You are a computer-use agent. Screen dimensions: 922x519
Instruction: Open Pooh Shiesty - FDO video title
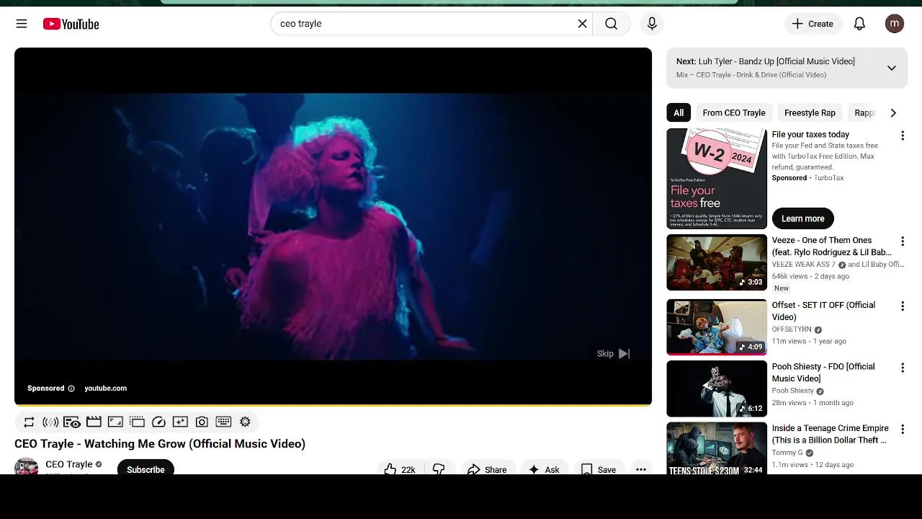823,373
